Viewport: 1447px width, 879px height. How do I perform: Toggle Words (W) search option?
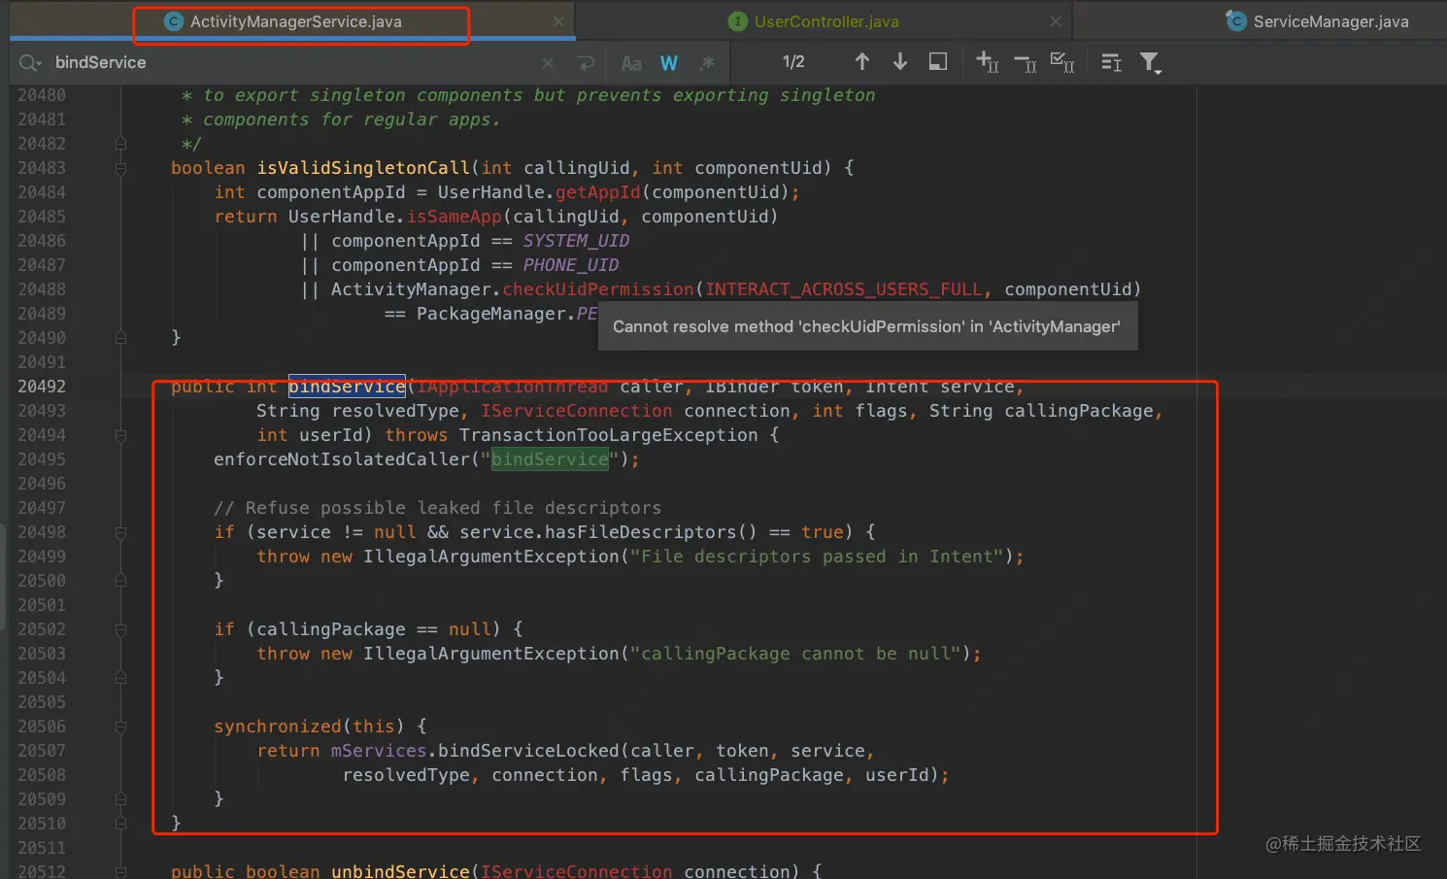tap(669, 63)
